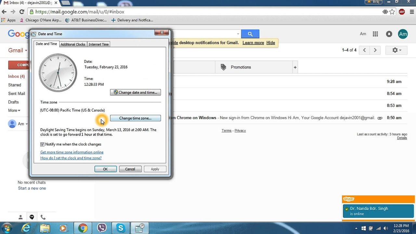Click Change time zone button
Viewport: 416px width, 234px height.
point(136,118)
